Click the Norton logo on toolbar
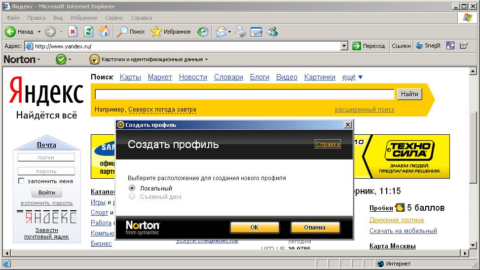The width and height of the screenshot is (480, 270). [x=20, y=59]
